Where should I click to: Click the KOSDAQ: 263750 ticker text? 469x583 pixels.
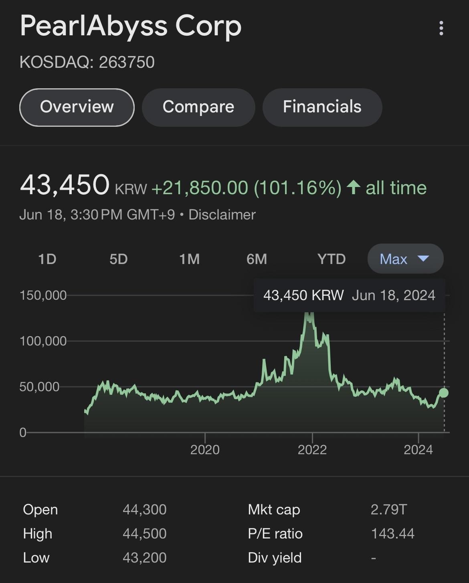87,62
